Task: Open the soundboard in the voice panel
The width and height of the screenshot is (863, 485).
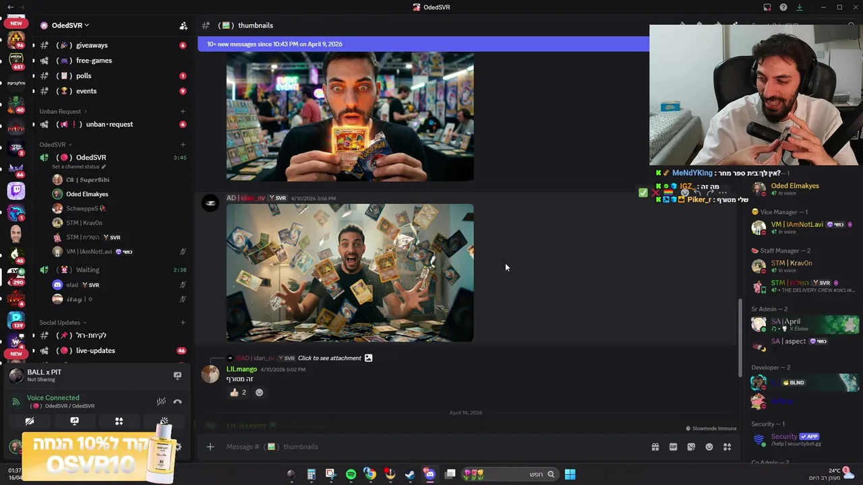Action: pos(164,421)
